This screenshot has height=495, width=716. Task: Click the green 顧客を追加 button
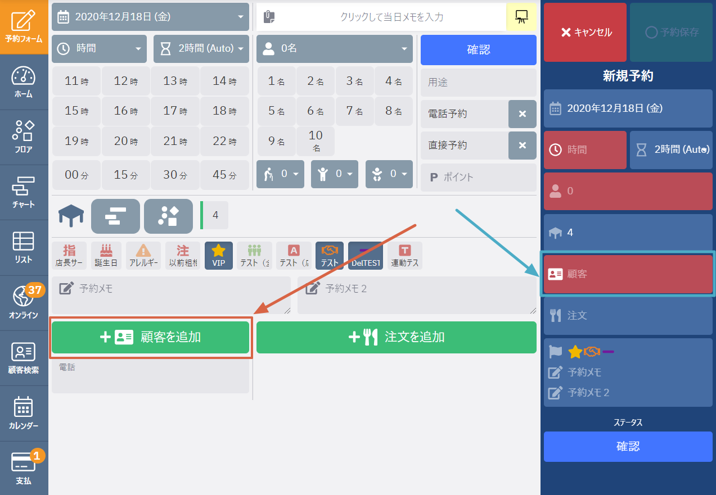(150, 337)
